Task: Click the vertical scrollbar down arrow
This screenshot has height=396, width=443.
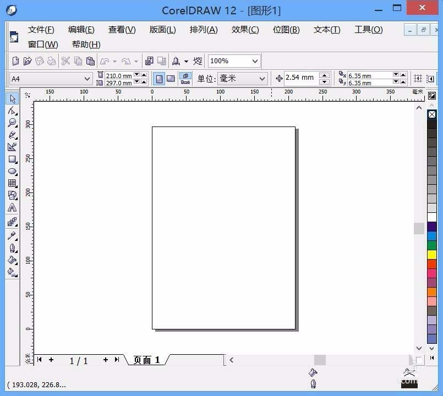Action: click(x=419, y=348)
